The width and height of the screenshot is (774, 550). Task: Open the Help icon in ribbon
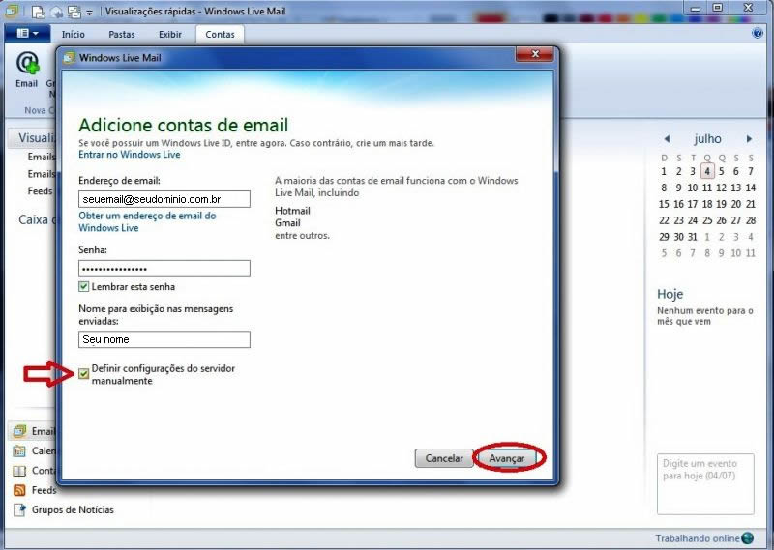(x=757, y=33)
